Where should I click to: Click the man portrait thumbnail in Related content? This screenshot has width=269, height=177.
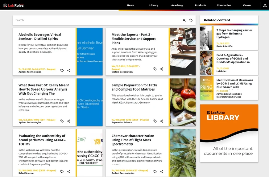click(206, 38)
